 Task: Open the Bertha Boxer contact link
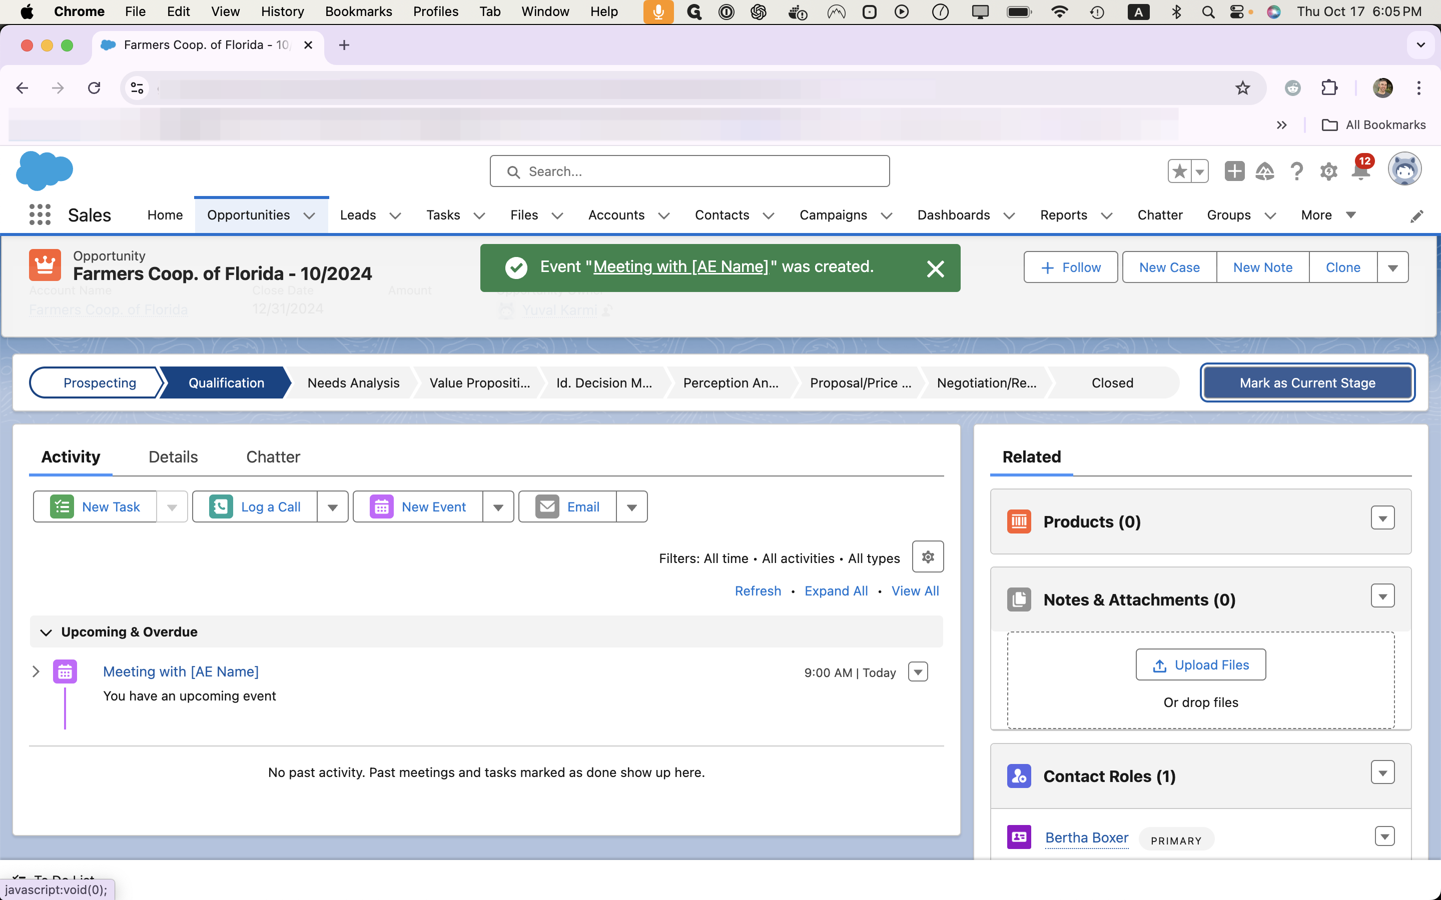[x=1087, y=837]
